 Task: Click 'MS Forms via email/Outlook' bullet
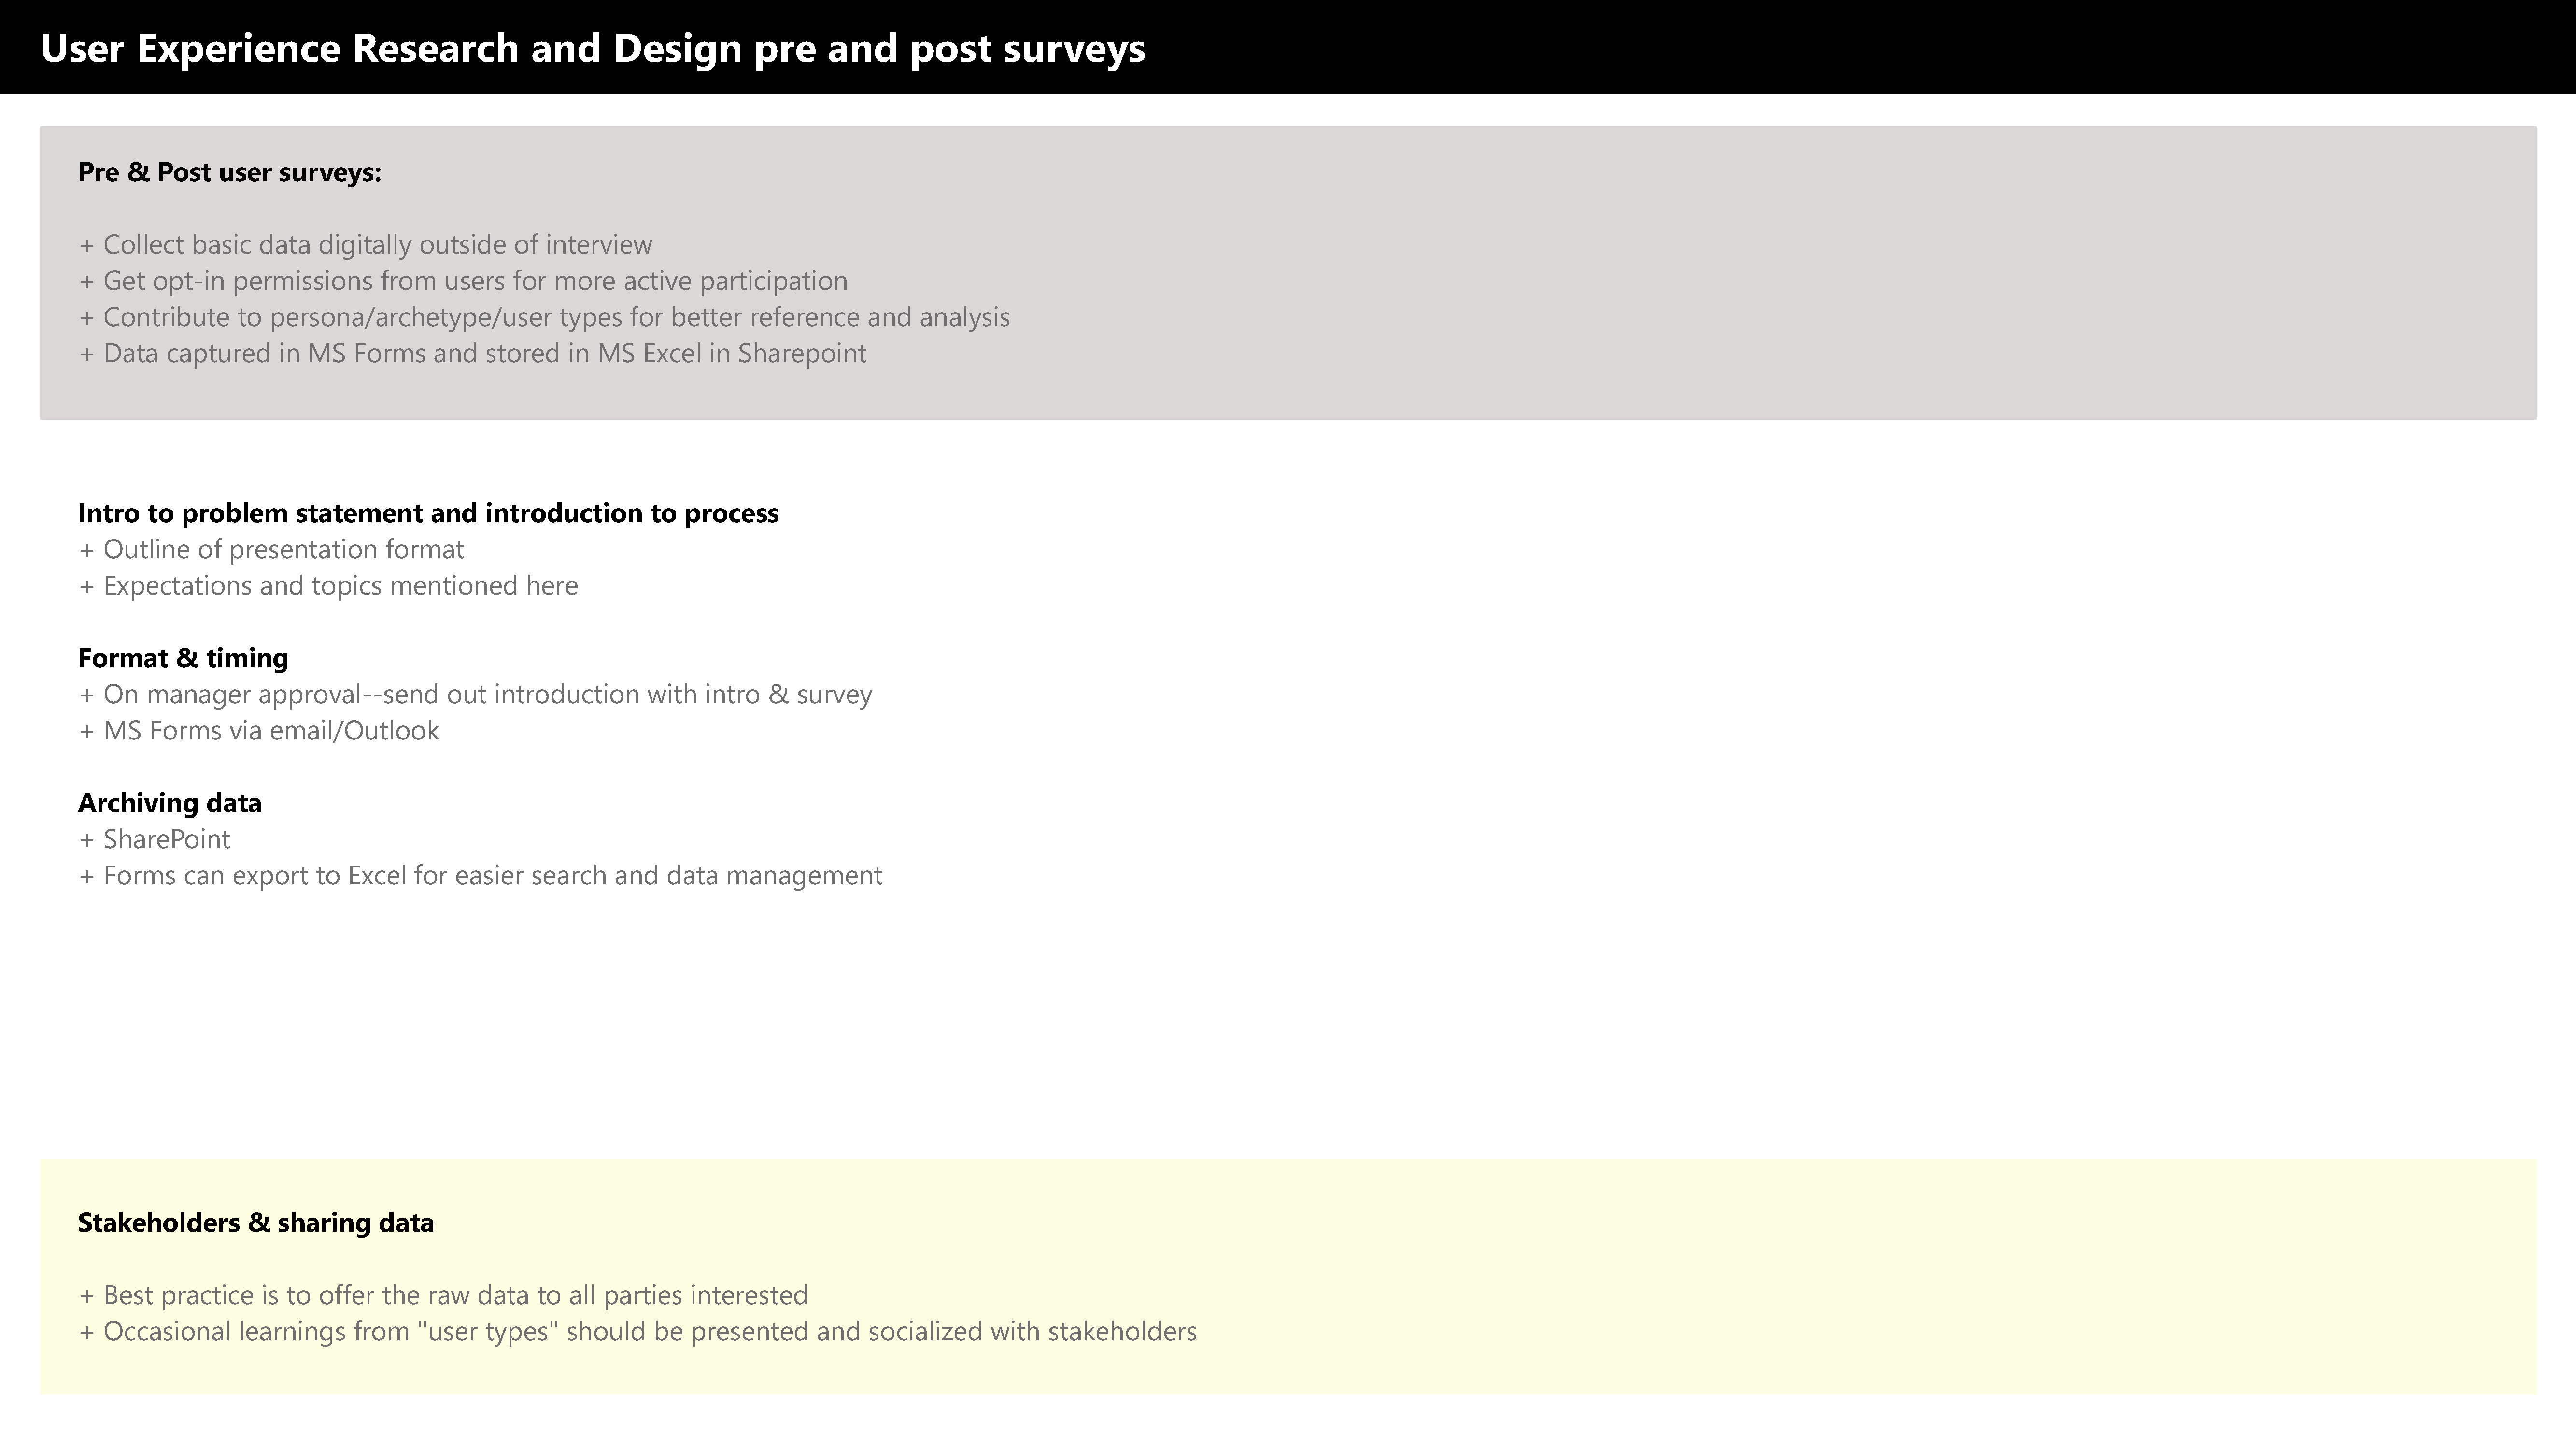259,730
